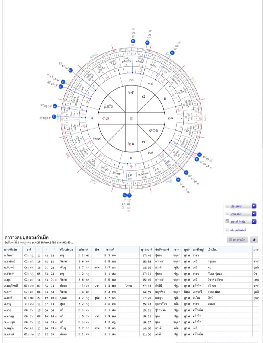Click the ตรียางค์ column header
Viewport: 263px width, 343px height.
(84, 249)
